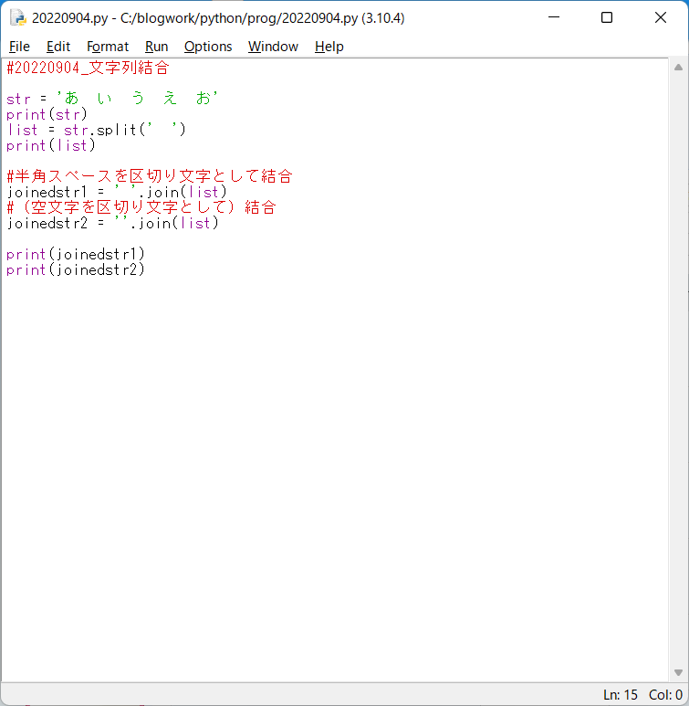The height and width of the screenshot is (706, 689).
Task: Click the scrollbar down arrow
Action: coord(678,672)
